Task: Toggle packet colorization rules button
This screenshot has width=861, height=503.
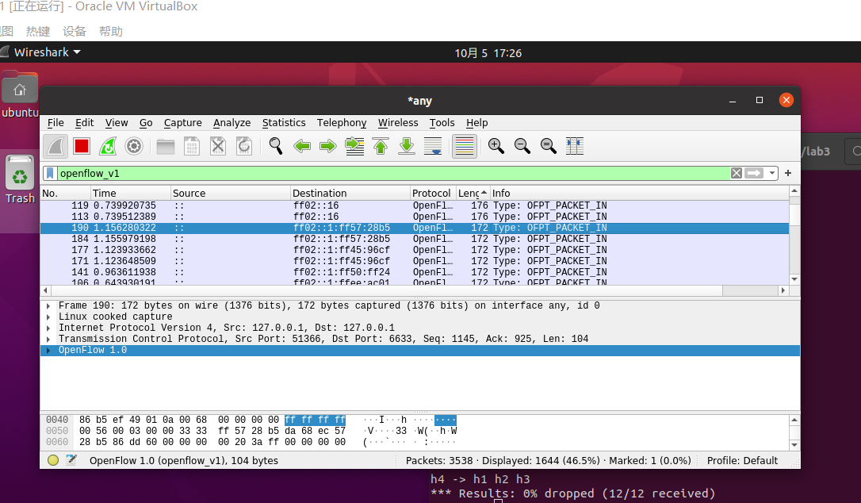Action: (x=465, y=146)
